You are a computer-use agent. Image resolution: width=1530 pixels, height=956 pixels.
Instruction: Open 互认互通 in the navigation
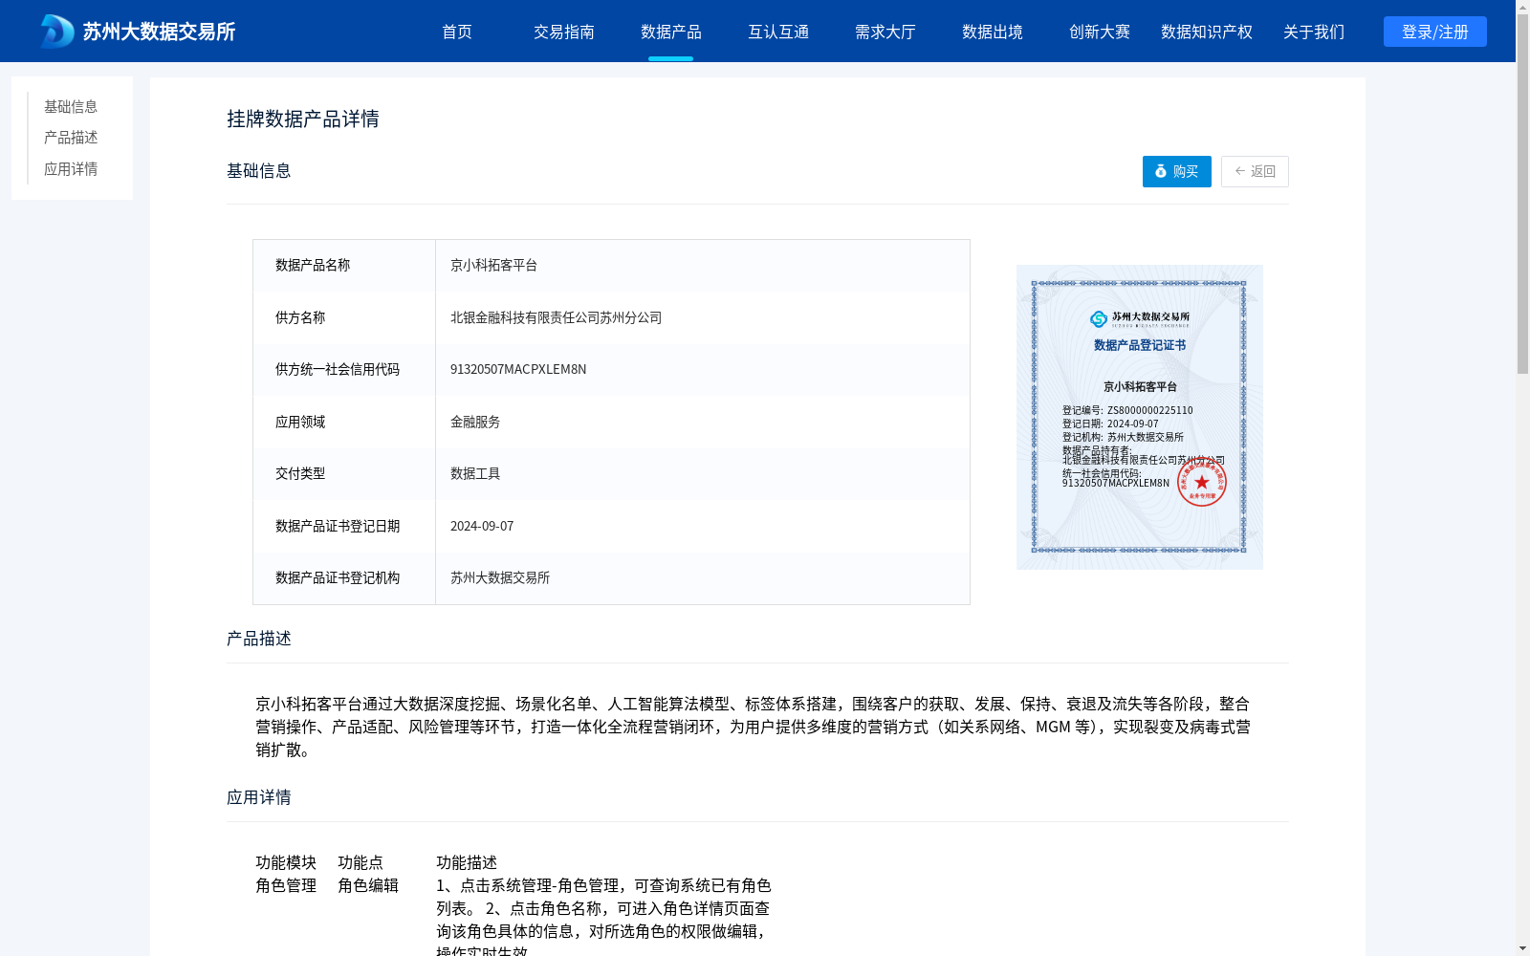click(x=778, y=32)
